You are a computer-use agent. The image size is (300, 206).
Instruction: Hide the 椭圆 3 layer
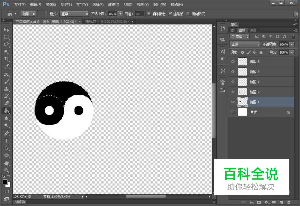click(232, 82)
